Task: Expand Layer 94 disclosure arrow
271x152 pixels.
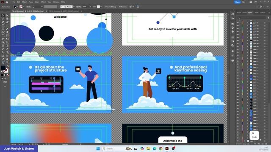Action: click(247, 32)
